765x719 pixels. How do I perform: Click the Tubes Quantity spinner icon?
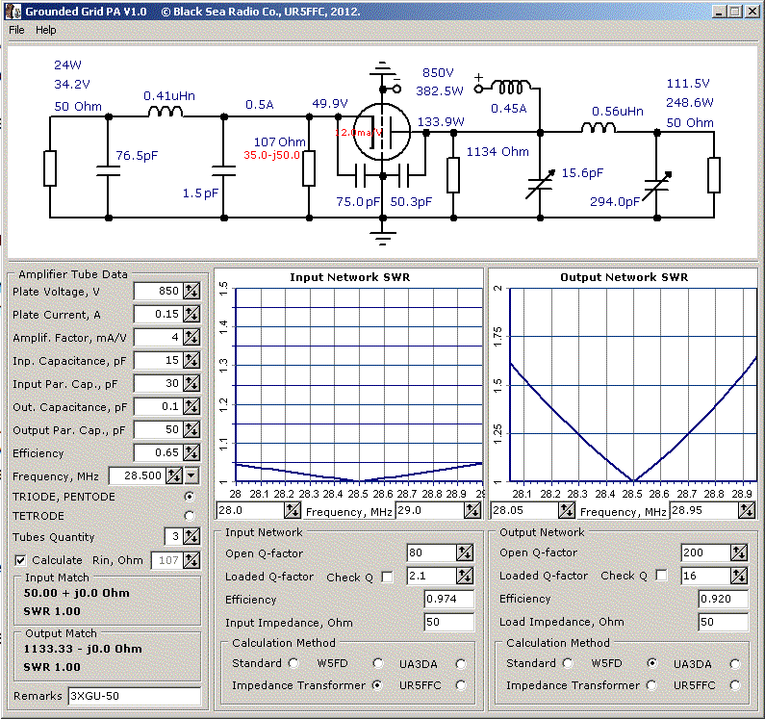coord(191,536)
